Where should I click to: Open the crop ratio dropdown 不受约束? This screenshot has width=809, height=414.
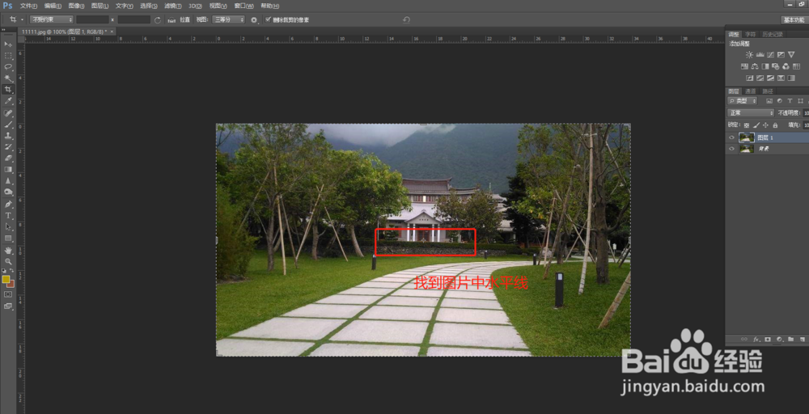52,19
